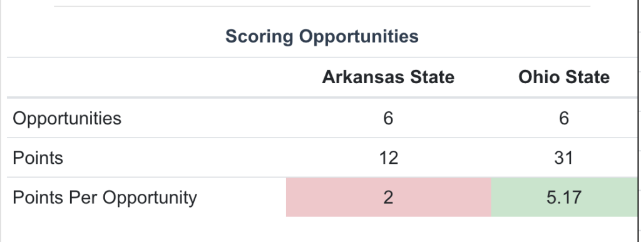Image resolution: width=641 pixels, height=242 pixels.
Task: Click Arkansas State's opportunities value 6
Action: [388, 118]
